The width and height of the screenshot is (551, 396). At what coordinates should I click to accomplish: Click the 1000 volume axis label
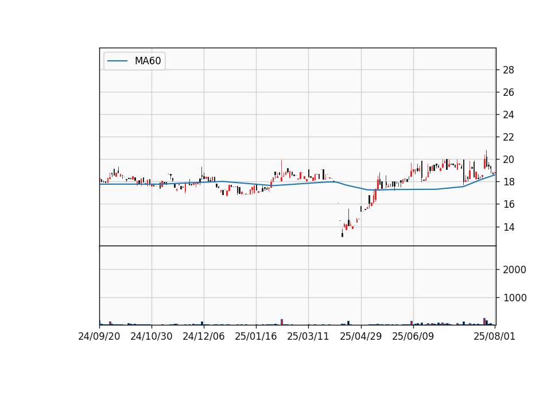[x=515, y=298]
